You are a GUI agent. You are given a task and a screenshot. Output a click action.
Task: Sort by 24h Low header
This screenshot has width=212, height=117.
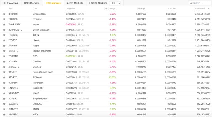(x=171, y=9)
